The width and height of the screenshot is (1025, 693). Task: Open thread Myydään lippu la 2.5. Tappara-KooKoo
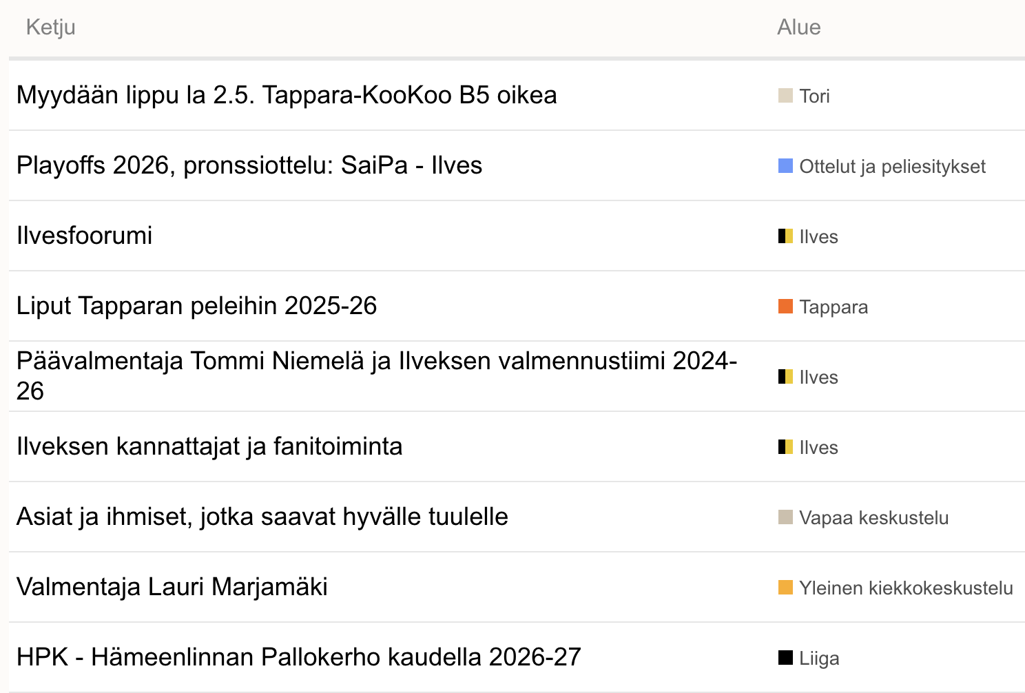287,95
